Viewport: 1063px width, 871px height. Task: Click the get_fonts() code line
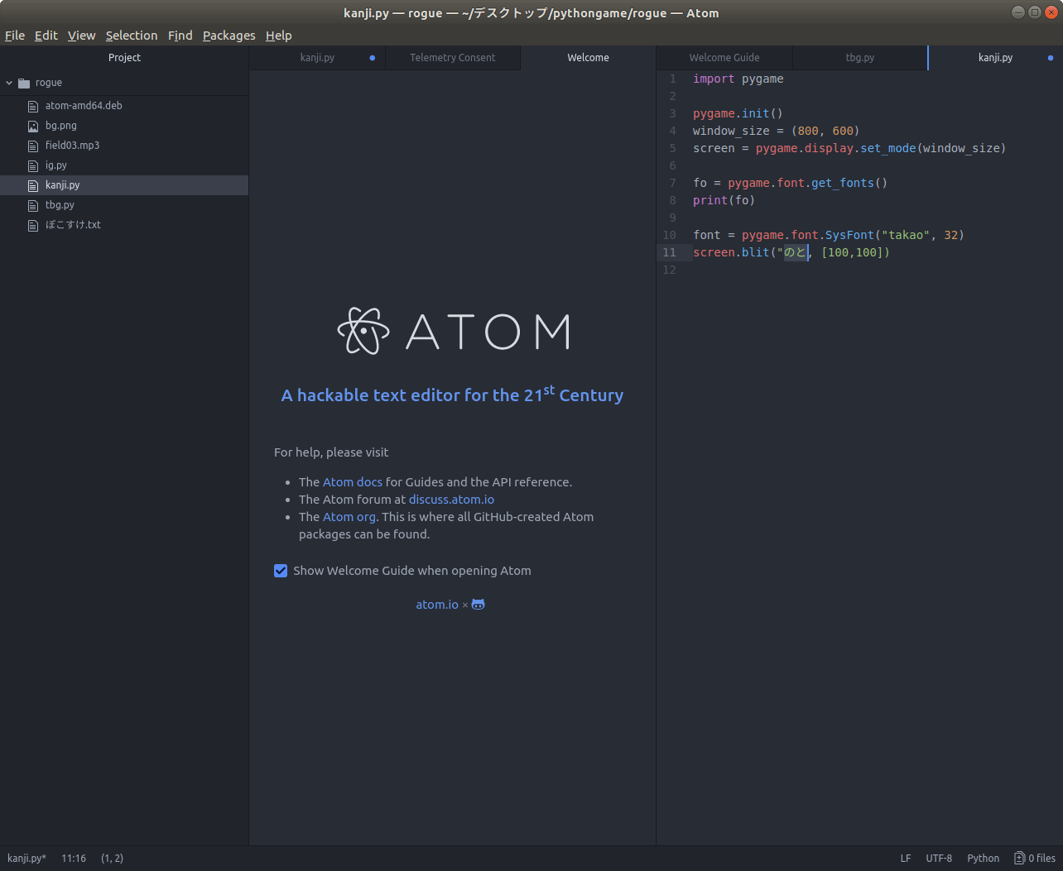tap(791, 184)
